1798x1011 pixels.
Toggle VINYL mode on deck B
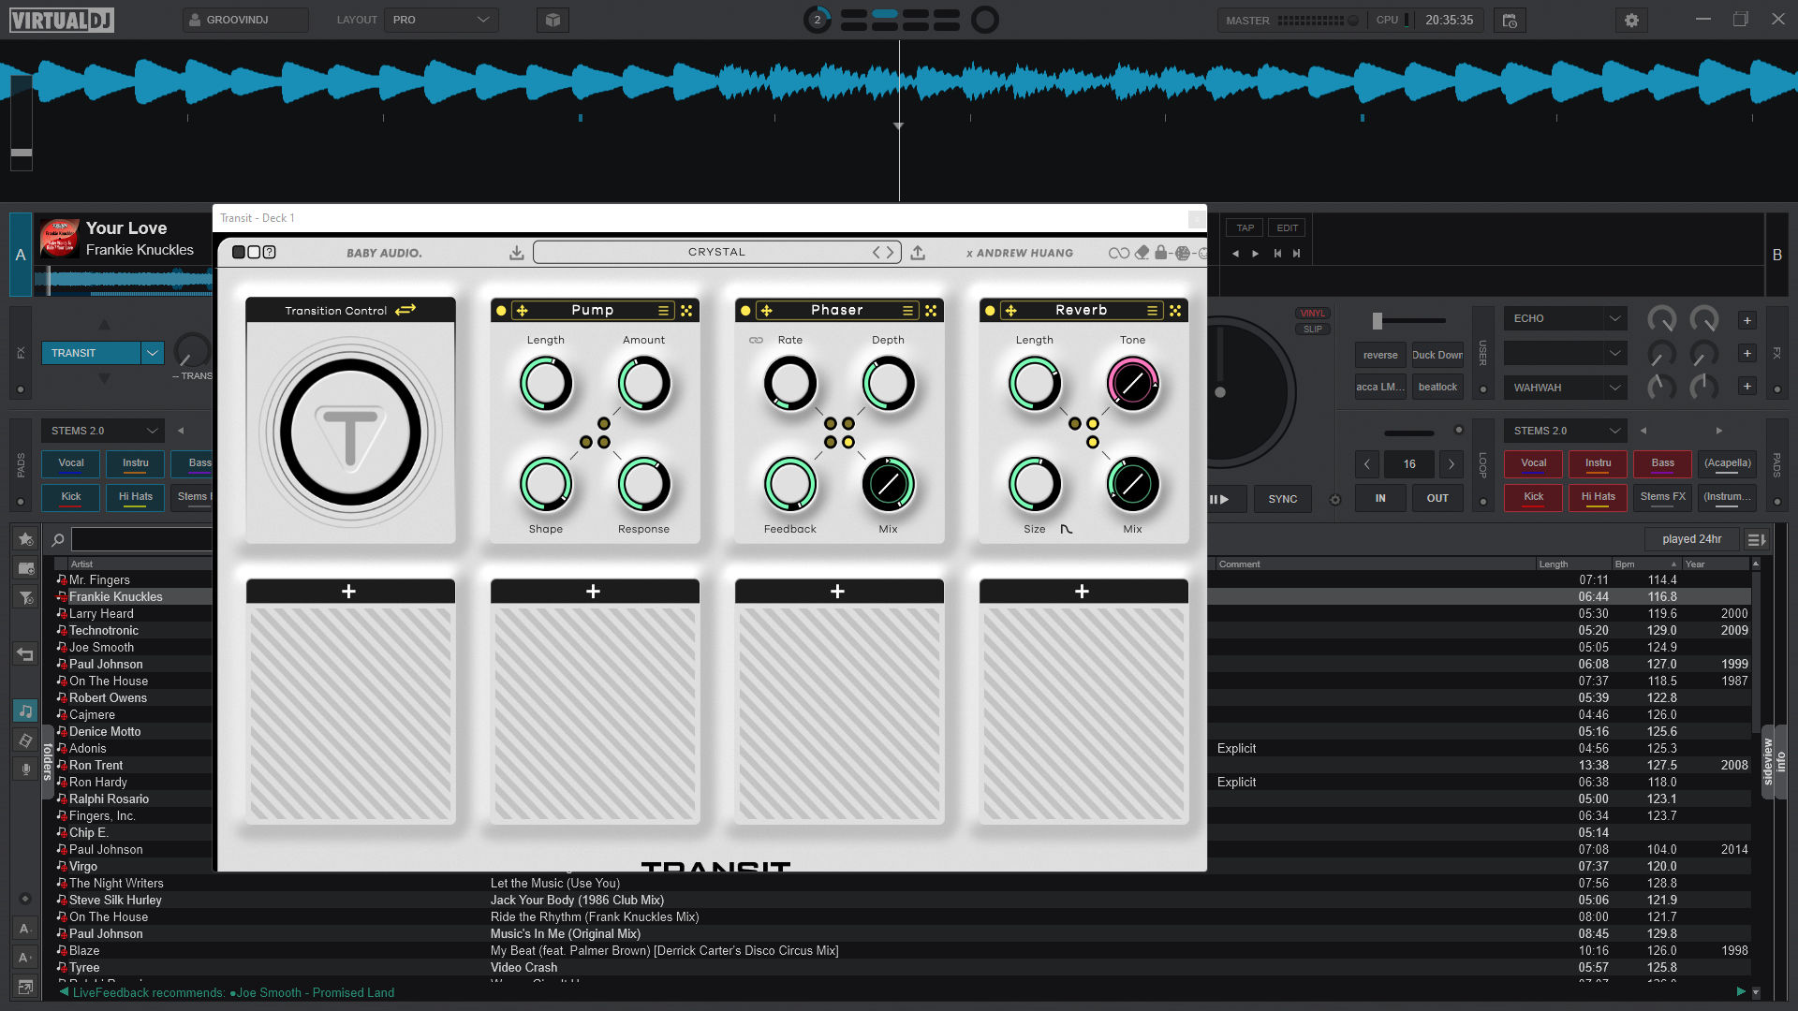click(1313, 314)
